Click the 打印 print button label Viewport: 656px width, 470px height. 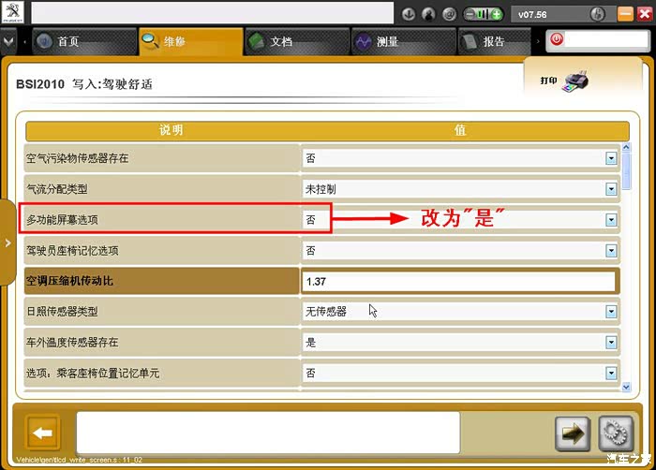pyautogui.click(x=548, y=81)
